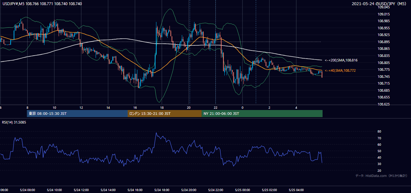Click the 2021-05-24 USD/JPY (M5) chart title
Screen dimensions: 411x193
click(379, 4)
